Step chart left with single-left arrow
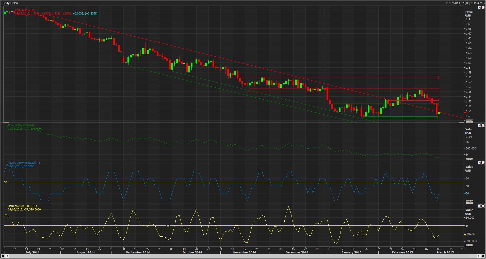Viewport: 486px width, 259px height. [7, 256]
